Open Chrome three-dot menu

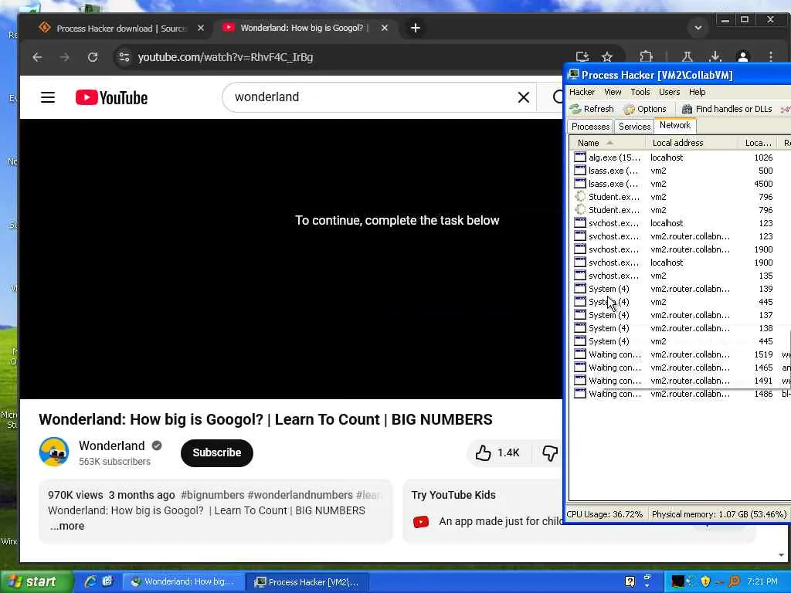tap(771, 57)
